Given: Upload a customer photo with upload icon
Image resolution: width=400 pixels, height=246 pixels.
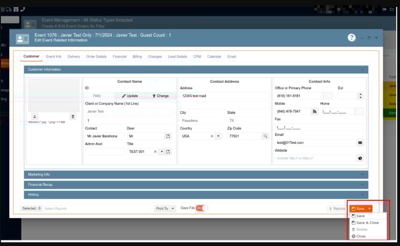Looking at the screenshot, I should pyautogui.click(x=34, y=117).
